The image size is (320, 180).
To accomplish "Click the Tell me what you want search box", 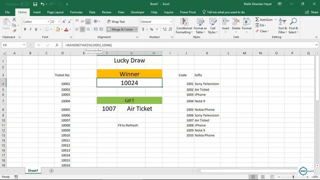I will [223, 12].
